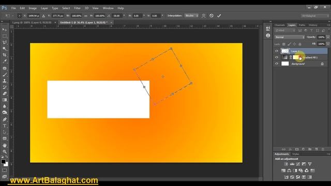Toggle relative positioning triangle icon
The height and width of the screenshot is (186, 331).
(43, 16)
